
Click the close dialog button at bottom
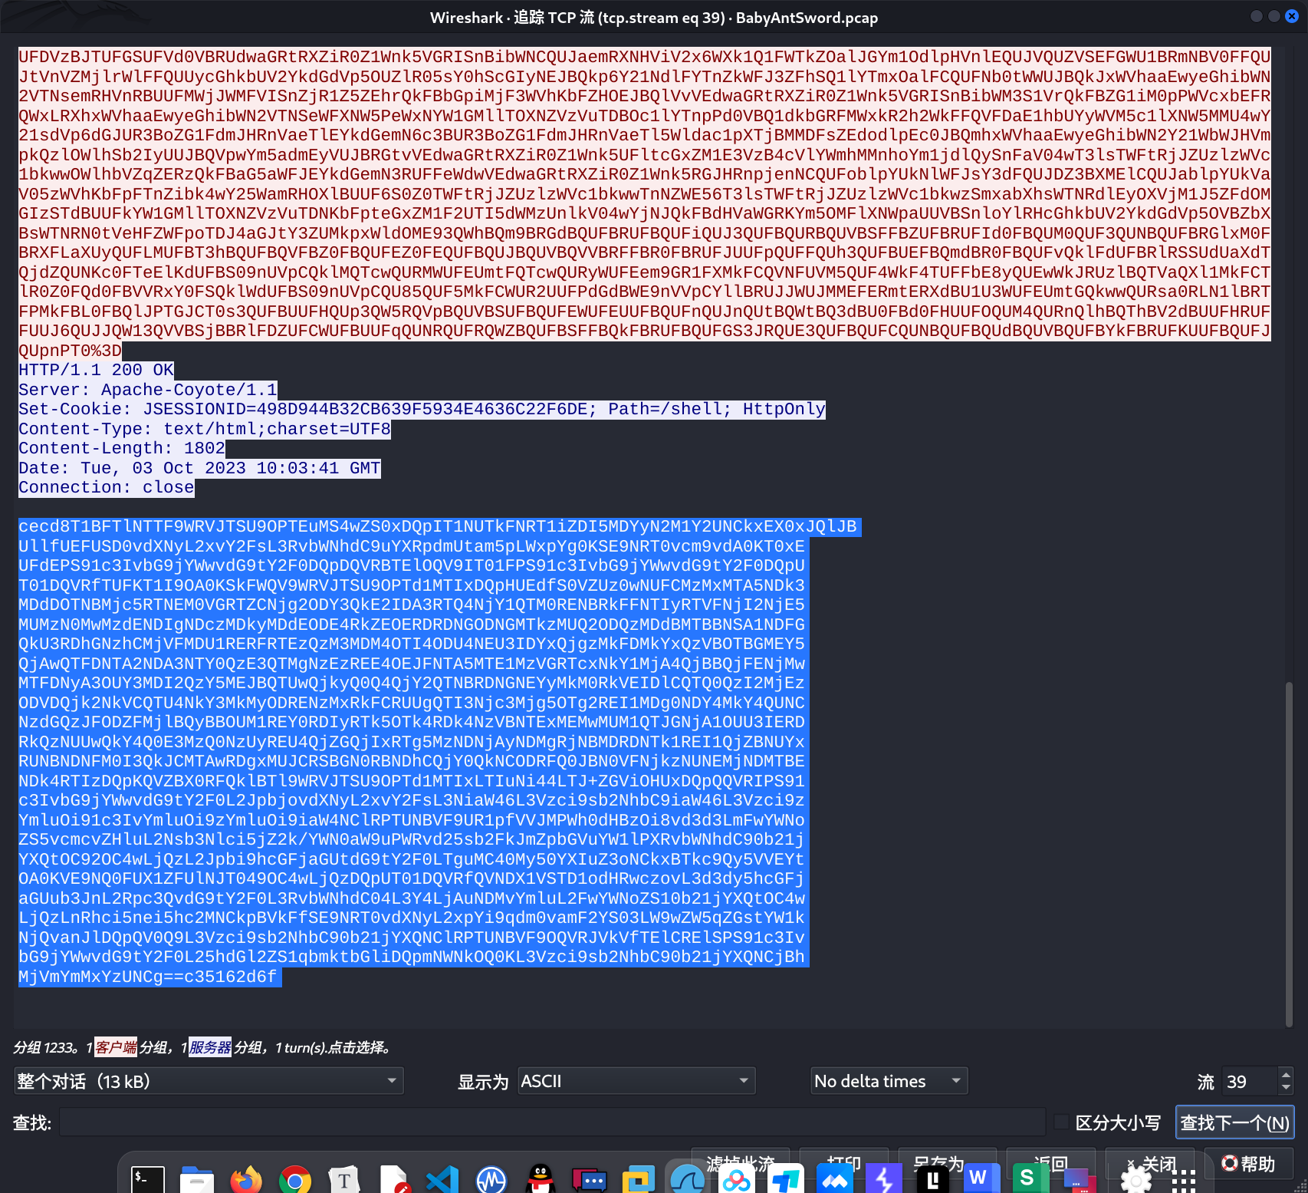coord(1150,1164)
